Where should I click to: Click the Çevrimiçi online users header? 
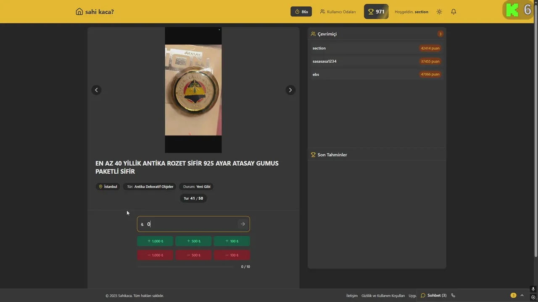coord(324,34)
